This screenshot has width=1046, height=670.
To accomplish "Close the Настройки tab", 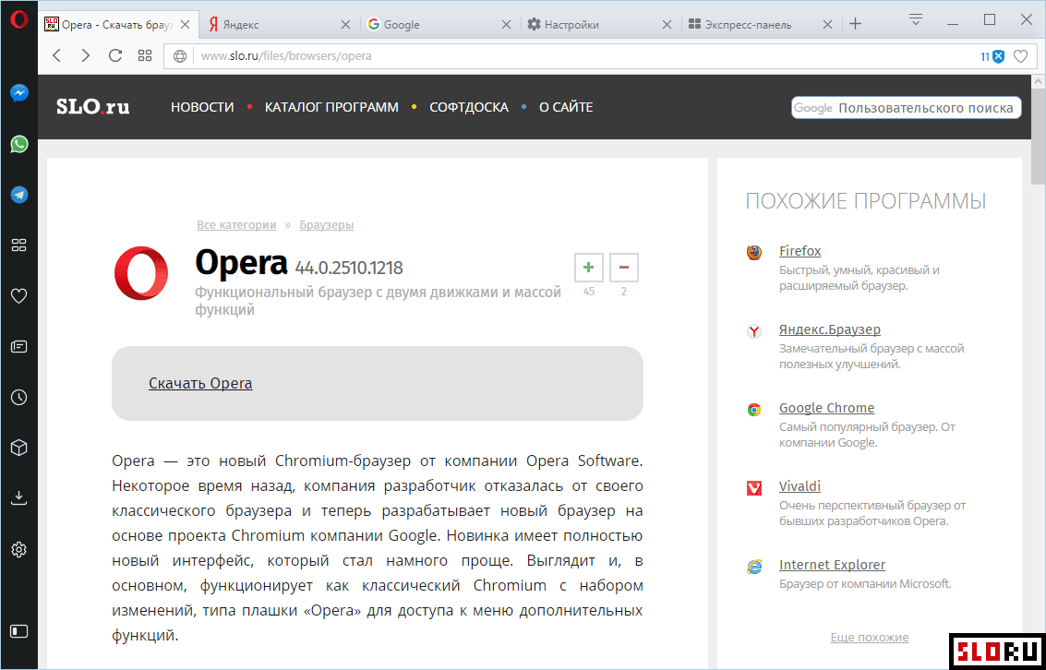I will (667, 25).
